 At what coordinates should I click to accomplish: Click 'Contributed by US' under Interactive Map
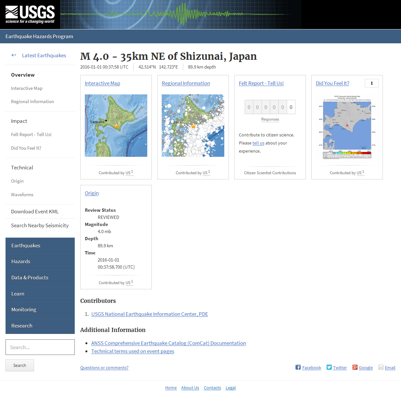point(116,173)
